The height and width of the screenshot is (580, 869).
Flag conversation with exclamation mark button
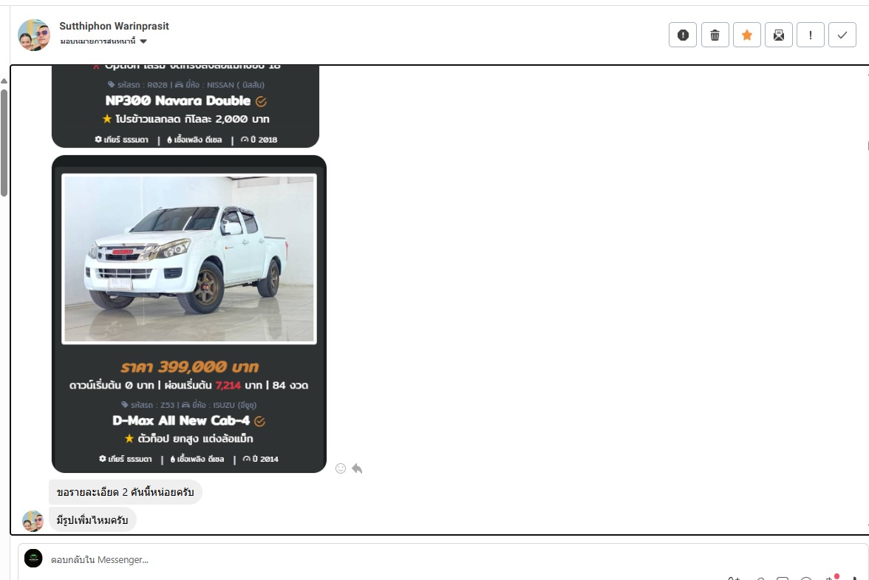pyautogui.click(x=811, y=35)
